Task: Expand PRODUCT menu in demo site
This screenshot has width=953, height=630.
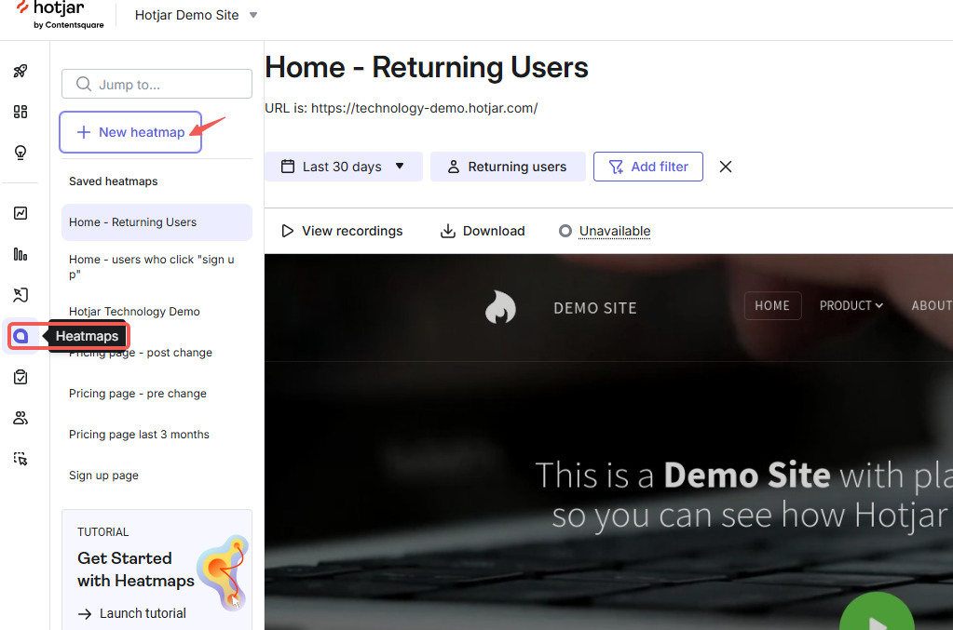Action: click(x=851, y=306)
